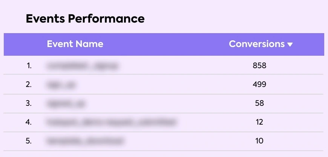Click the 499 conversions value
328x157 pixels.
click(x=259, y=85)
